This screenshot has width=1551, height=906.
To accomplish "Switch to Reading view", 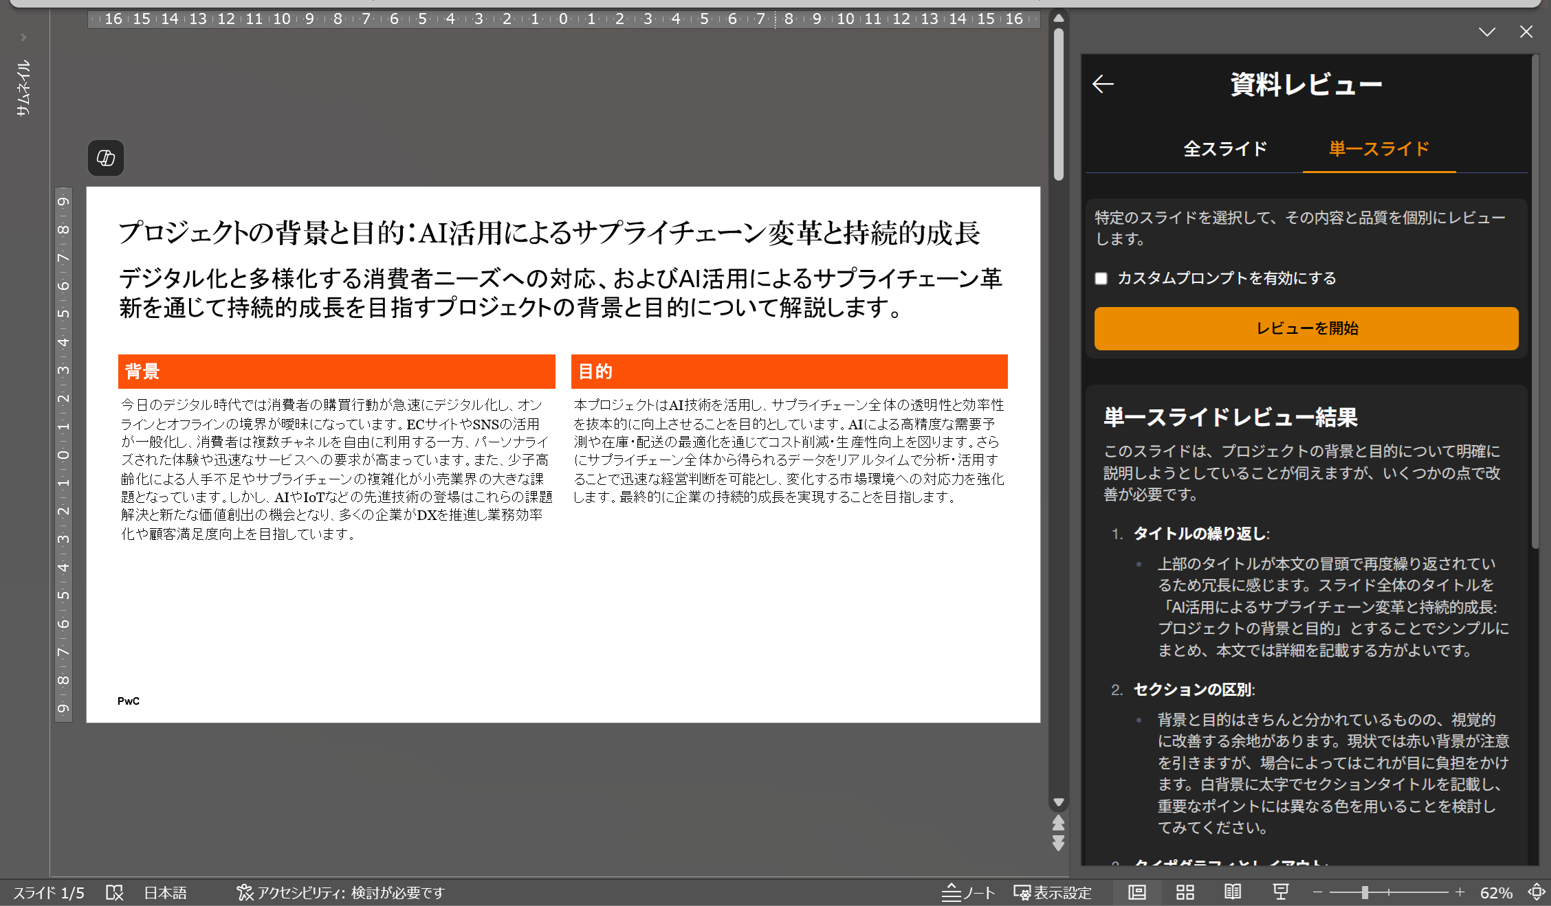I will point(1233,892).
